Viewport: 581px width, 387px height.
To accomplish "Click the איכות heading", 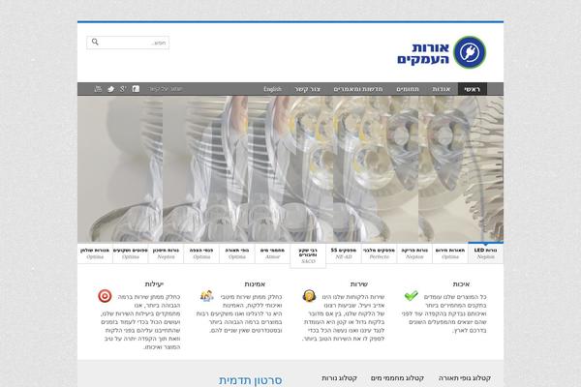I will point(461,284).
